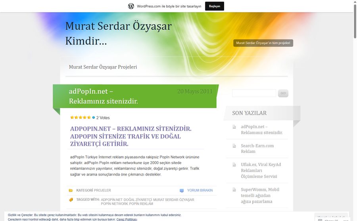This screenshot has width=357, height=221.
Task: Click the WordPress logo icon in the top banner
Action: (131, 6)
